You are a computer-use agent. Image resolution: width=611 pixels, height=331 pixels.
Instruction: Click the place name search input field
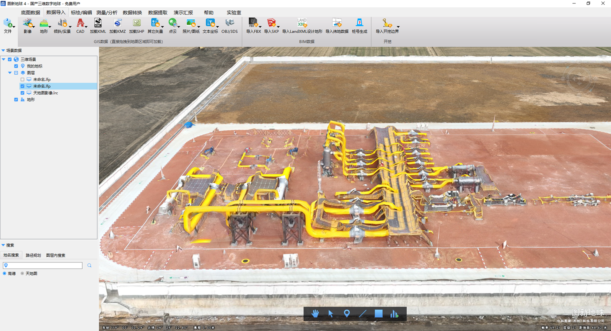44,265
